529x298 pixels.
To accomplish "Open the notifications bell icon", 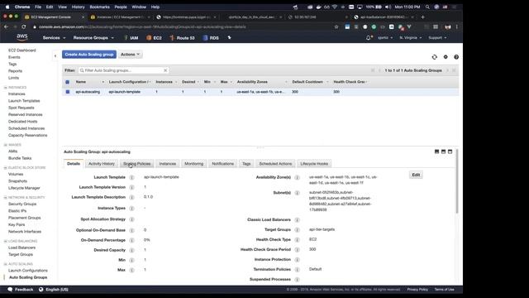I will [x=369, y=38].
